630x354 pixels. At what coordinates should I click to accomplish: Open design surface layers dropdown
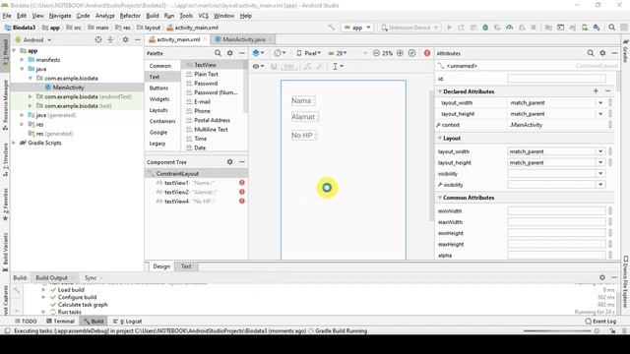tap(258, 53)
